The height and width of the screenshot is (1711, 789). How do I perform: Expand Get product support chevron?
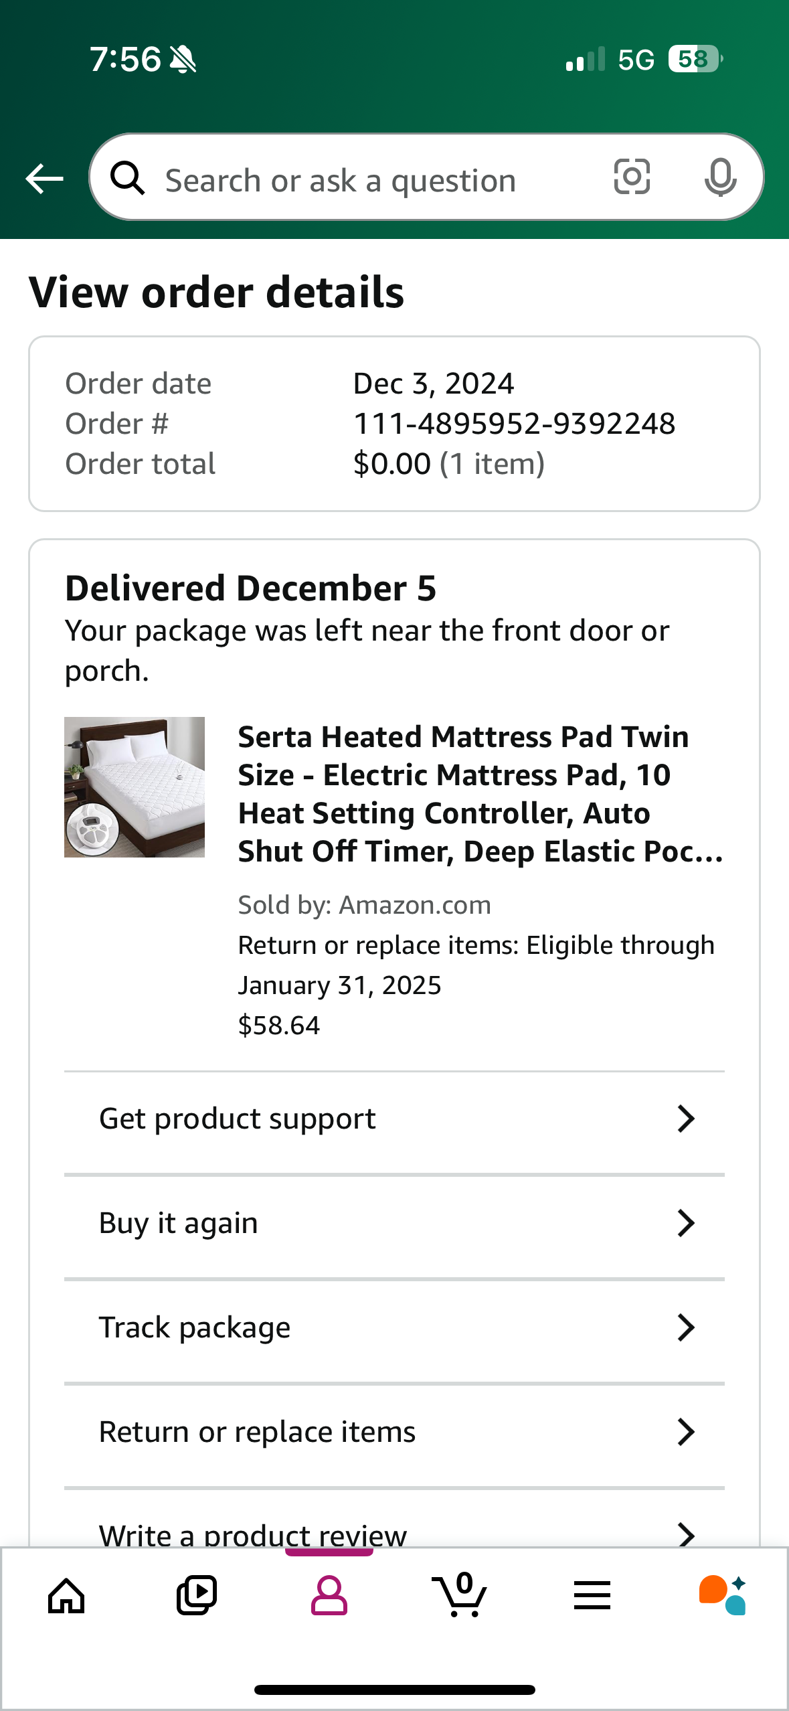click(x=686, y=1119)
